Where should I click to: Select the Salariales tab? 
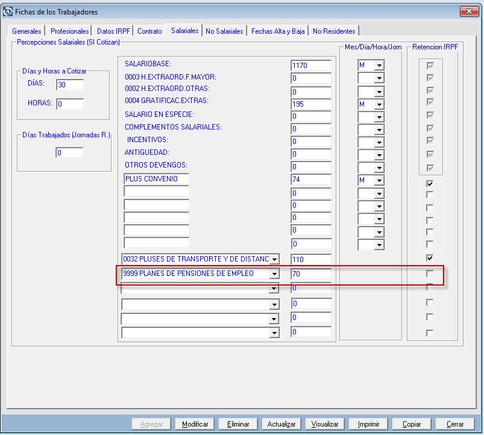184,31
